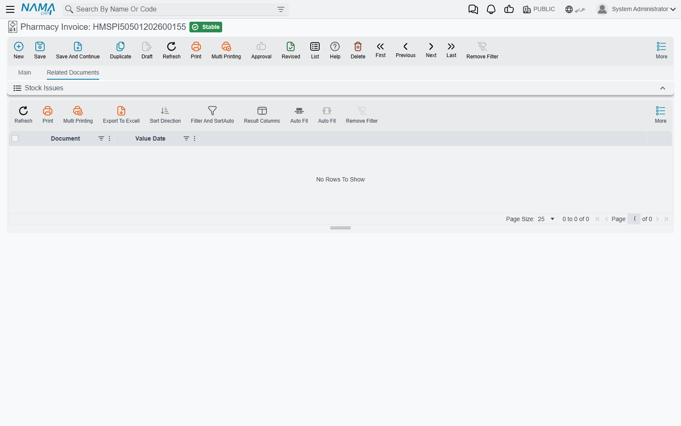Click the thumbs-up icon in header

(509, 9)
